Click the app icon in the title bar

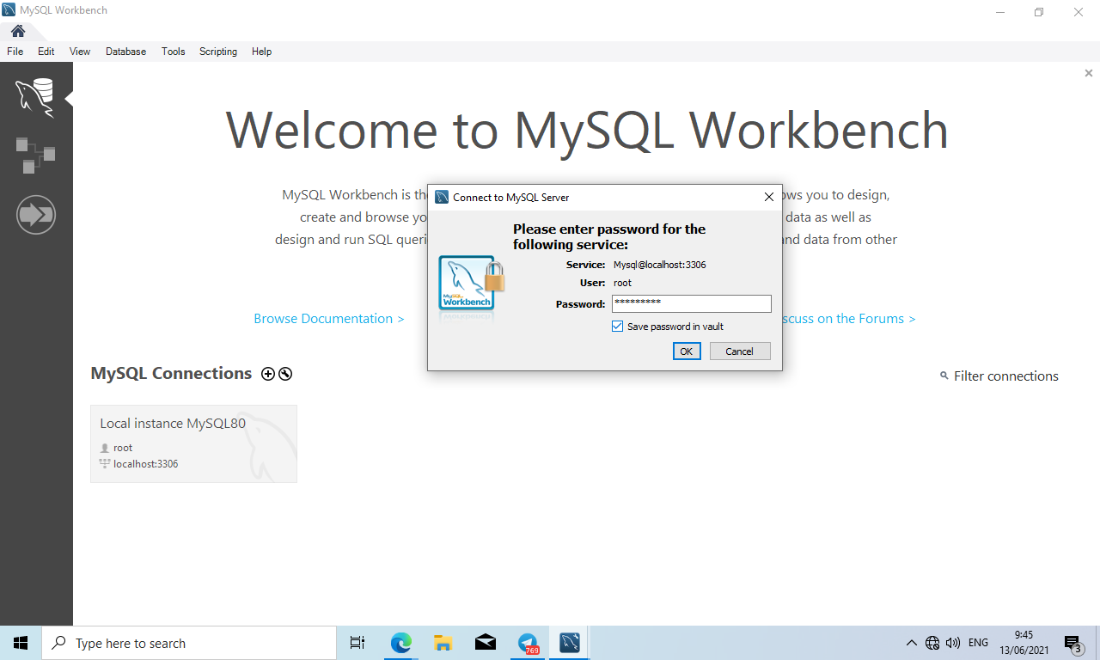click(x=9, y=11)
